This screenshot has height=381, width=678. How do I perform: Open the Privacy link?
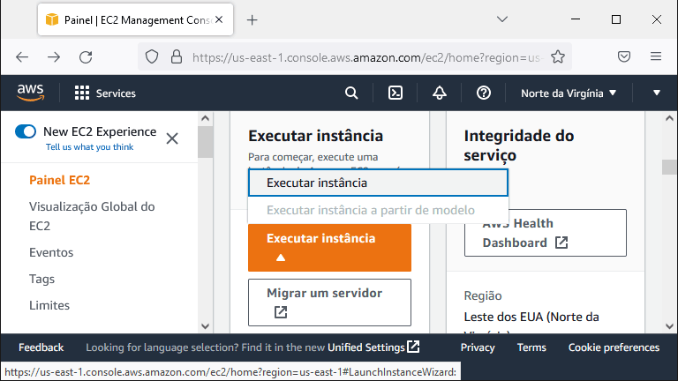click(x=478, y=347)
